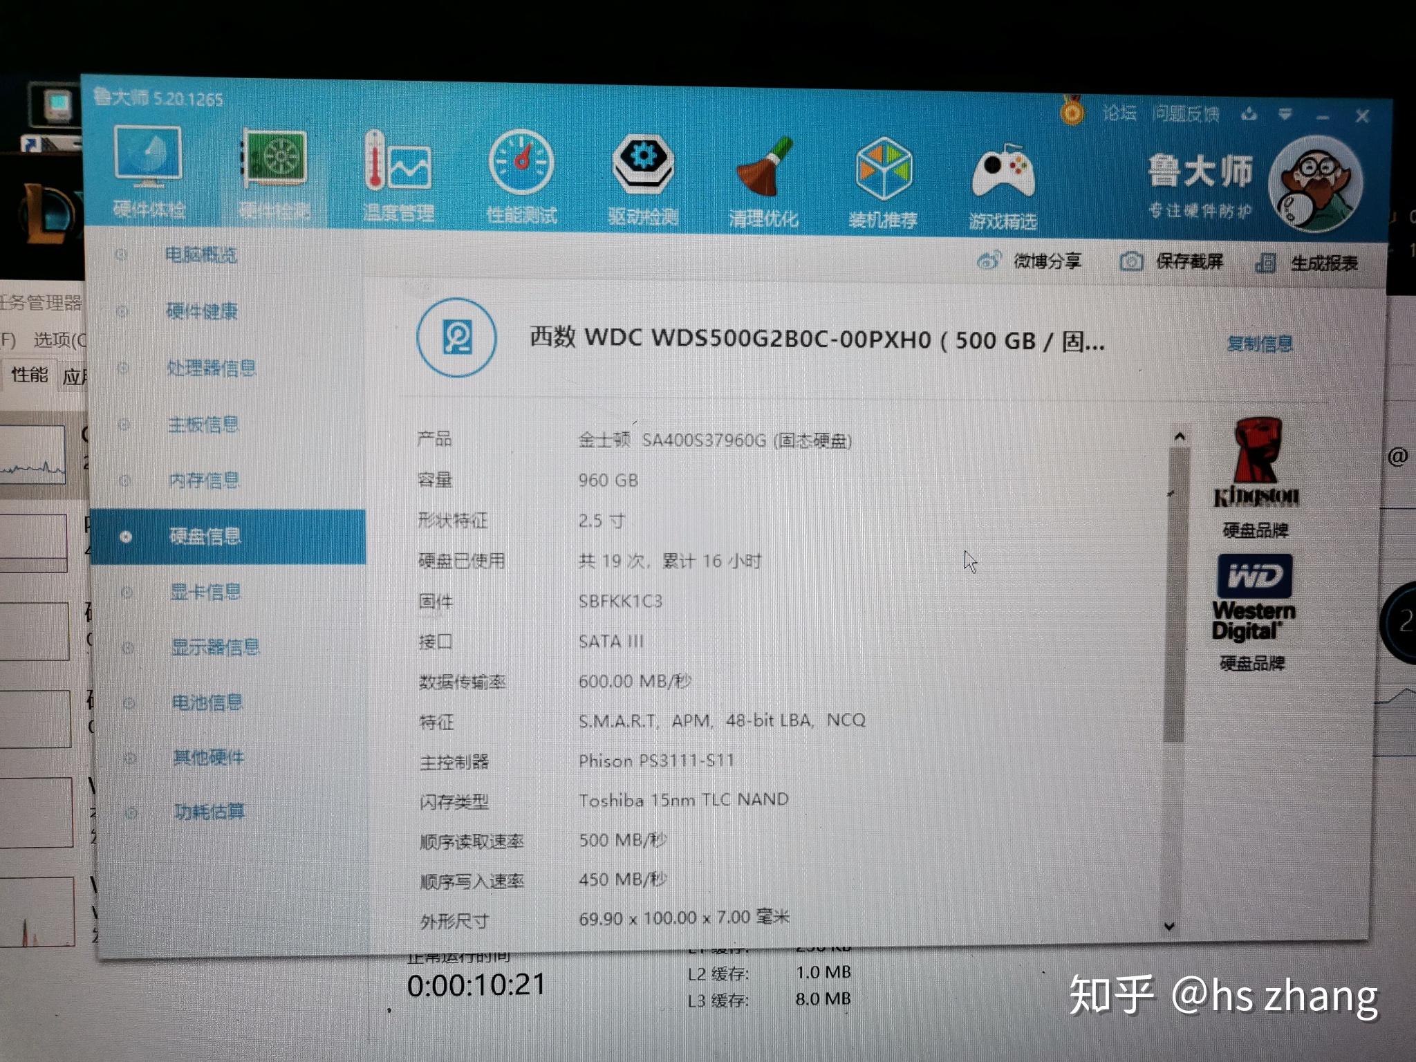The width and height of the screenshot is (1416, 1062).
Task: Switch to 性能 tab in Task Manager
Action: point(30,375)
